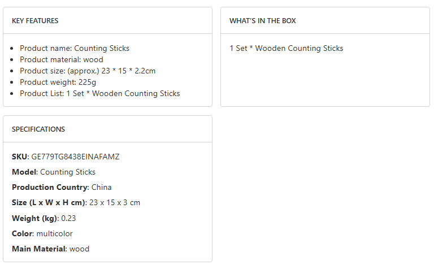Screen dimensions: 434x269
Task: Click the Product List feature line
Action: (x=99, y=94)
